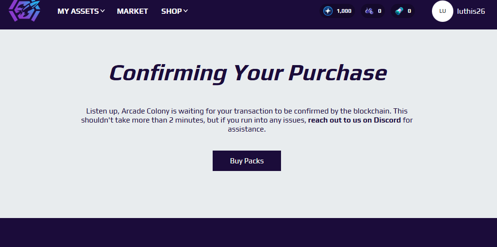Open the SHOP menu label
497x247 pixels.
pos(171,11)
